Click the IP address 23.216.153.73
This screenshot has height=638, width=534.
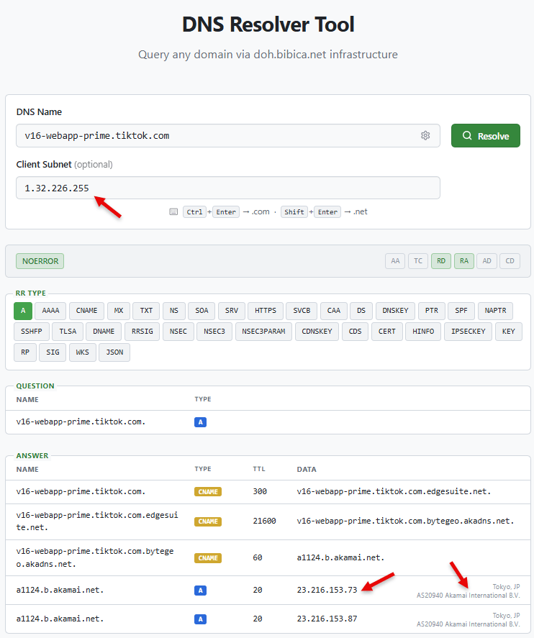click(x=327, y=590)
